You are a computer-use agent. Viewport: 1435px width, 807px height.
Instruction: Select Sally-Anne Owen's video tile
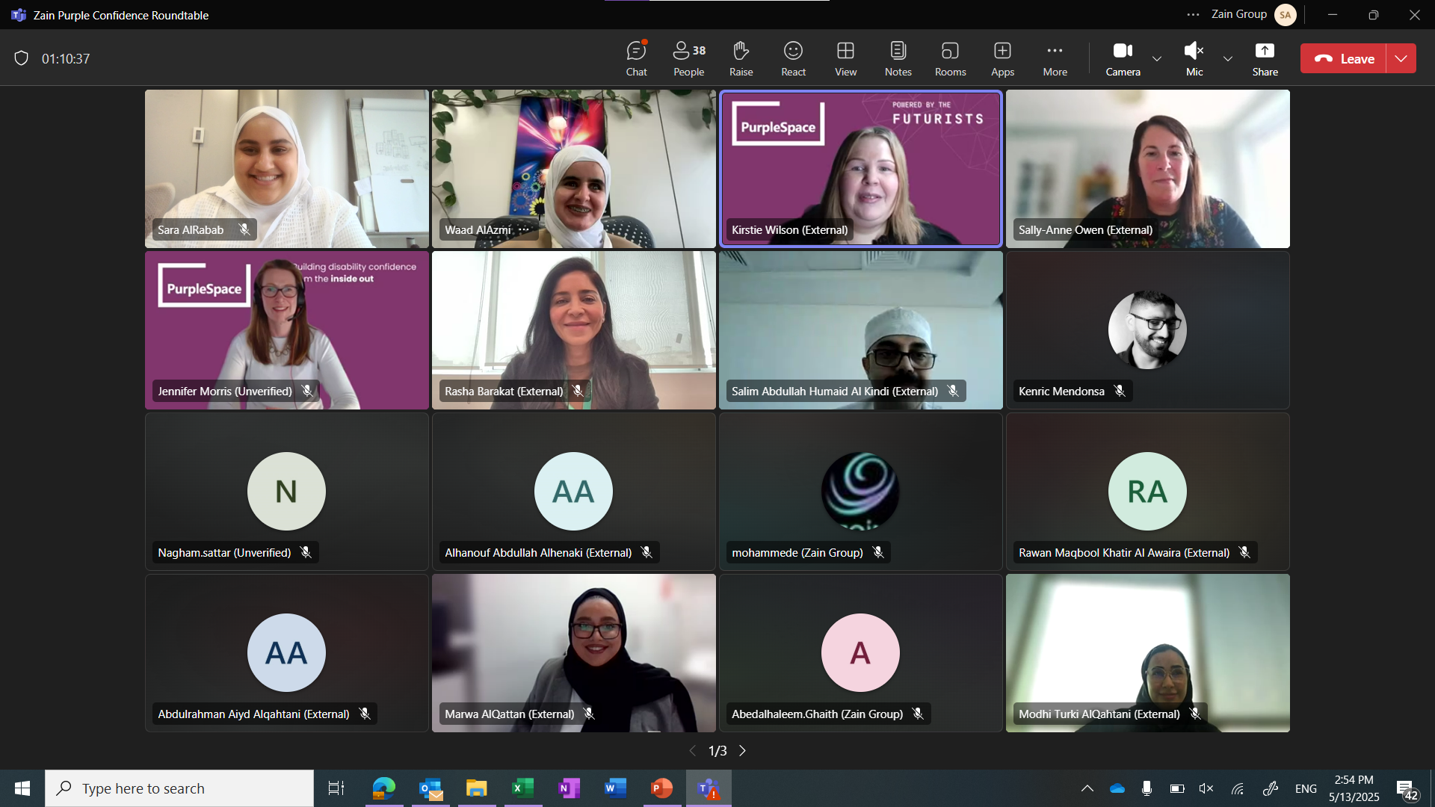(1148, 169)
